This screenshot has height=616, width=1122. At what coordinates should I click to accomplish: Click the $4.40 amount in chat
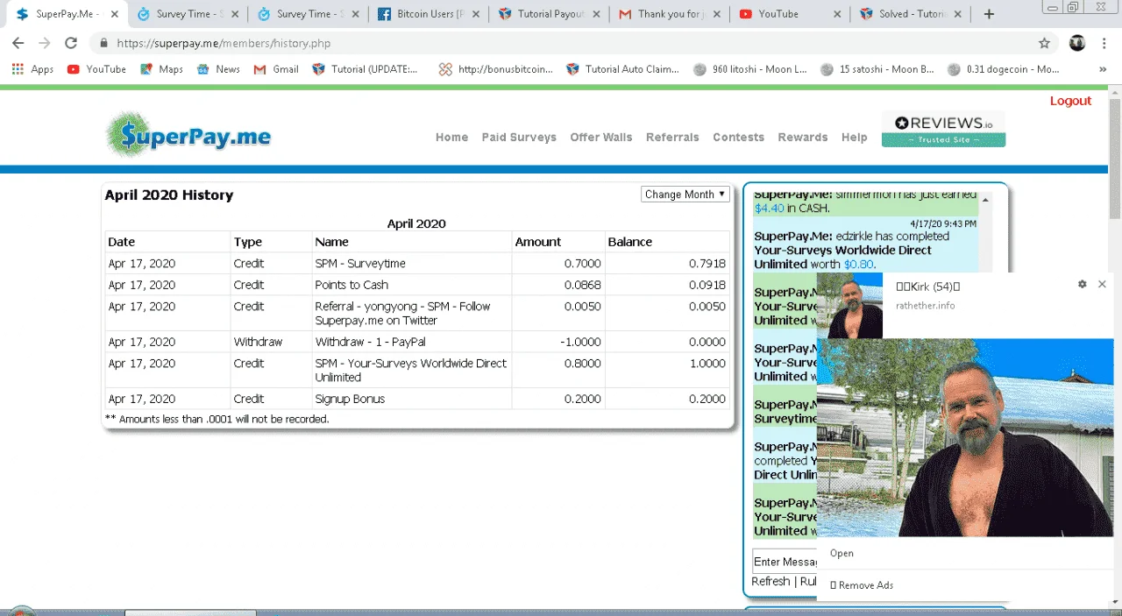coord(769,209)
